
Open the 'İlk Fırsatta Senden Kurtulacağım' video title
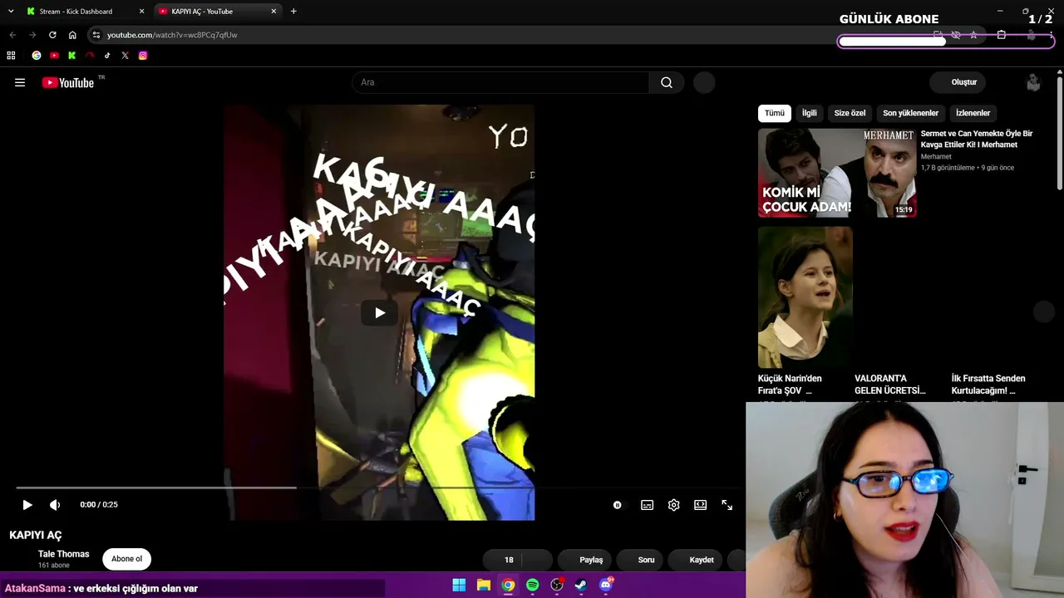988,385
